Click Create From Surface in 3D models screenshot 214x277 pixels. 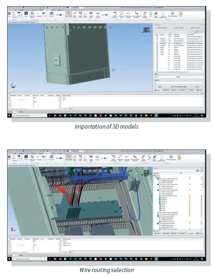32,15
